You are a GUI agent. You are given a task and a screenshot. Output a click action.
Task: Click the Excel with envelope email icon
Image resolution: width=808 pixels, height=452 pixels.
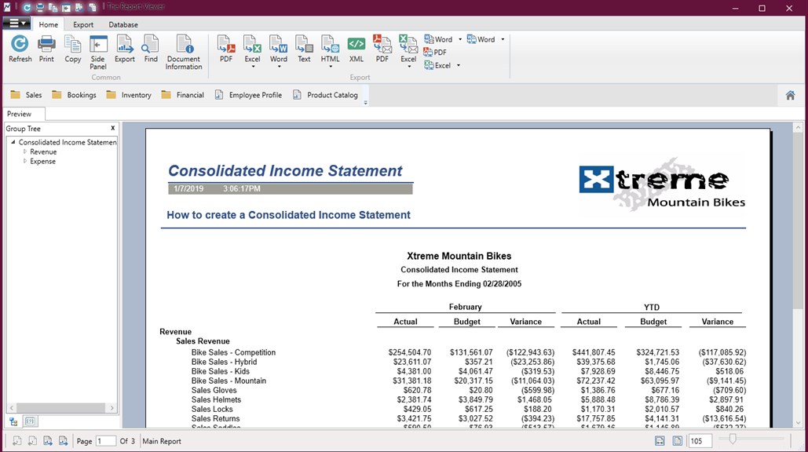408,49
